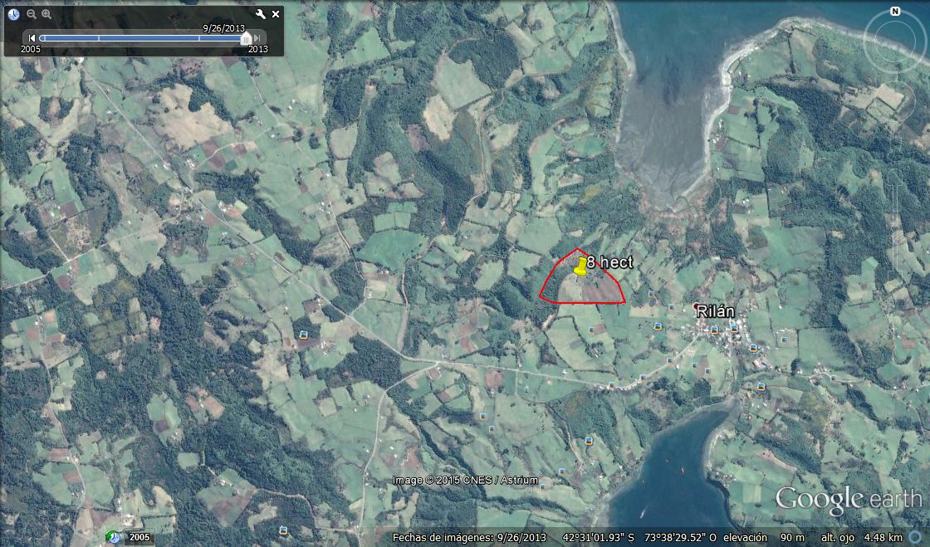Zoom out the time slider range

tap(31, 14)
